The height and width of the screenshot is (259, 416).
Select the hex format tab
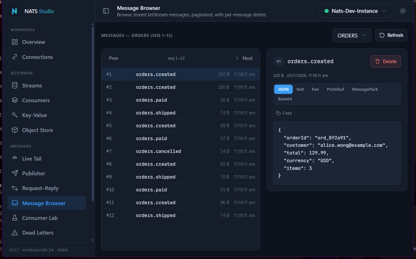[316, 89]
